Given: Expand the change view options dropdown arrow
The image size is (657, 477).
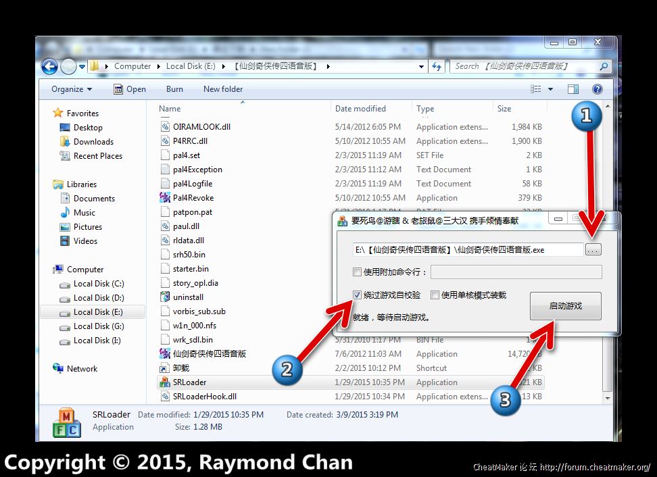Looking at the screenshot, I should (550, 89).
